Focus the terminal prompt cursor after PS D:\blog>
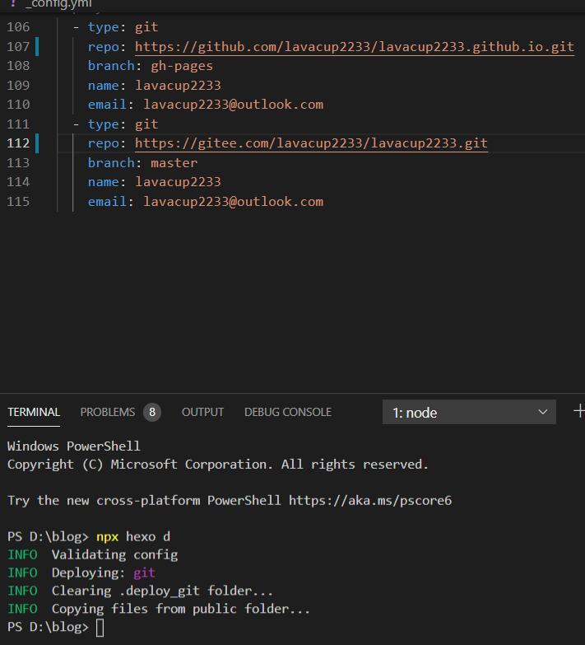 tap(100, 628)
